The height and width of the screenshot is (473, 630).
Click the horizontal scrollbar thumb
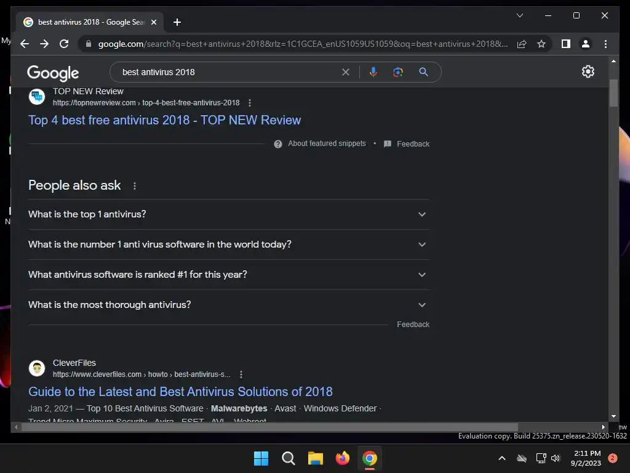(269, 427)
